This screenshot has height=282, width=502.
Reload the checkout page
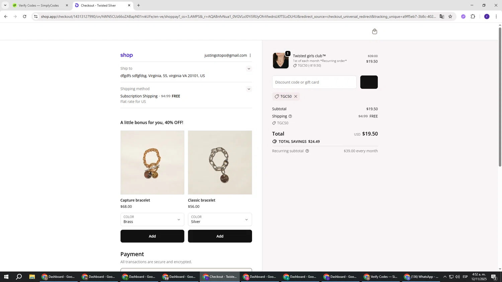tap(24, 16)
